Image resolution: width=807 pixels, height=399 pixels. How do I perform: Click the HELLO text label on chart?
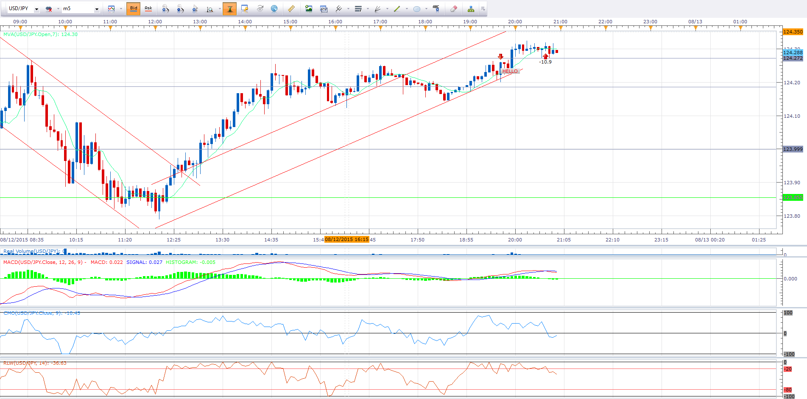tap(510, 71)
